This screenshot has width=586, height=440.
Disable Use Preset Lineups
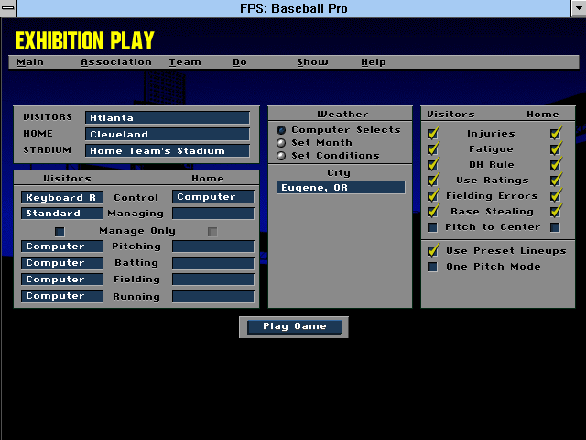tap(433, 250)
